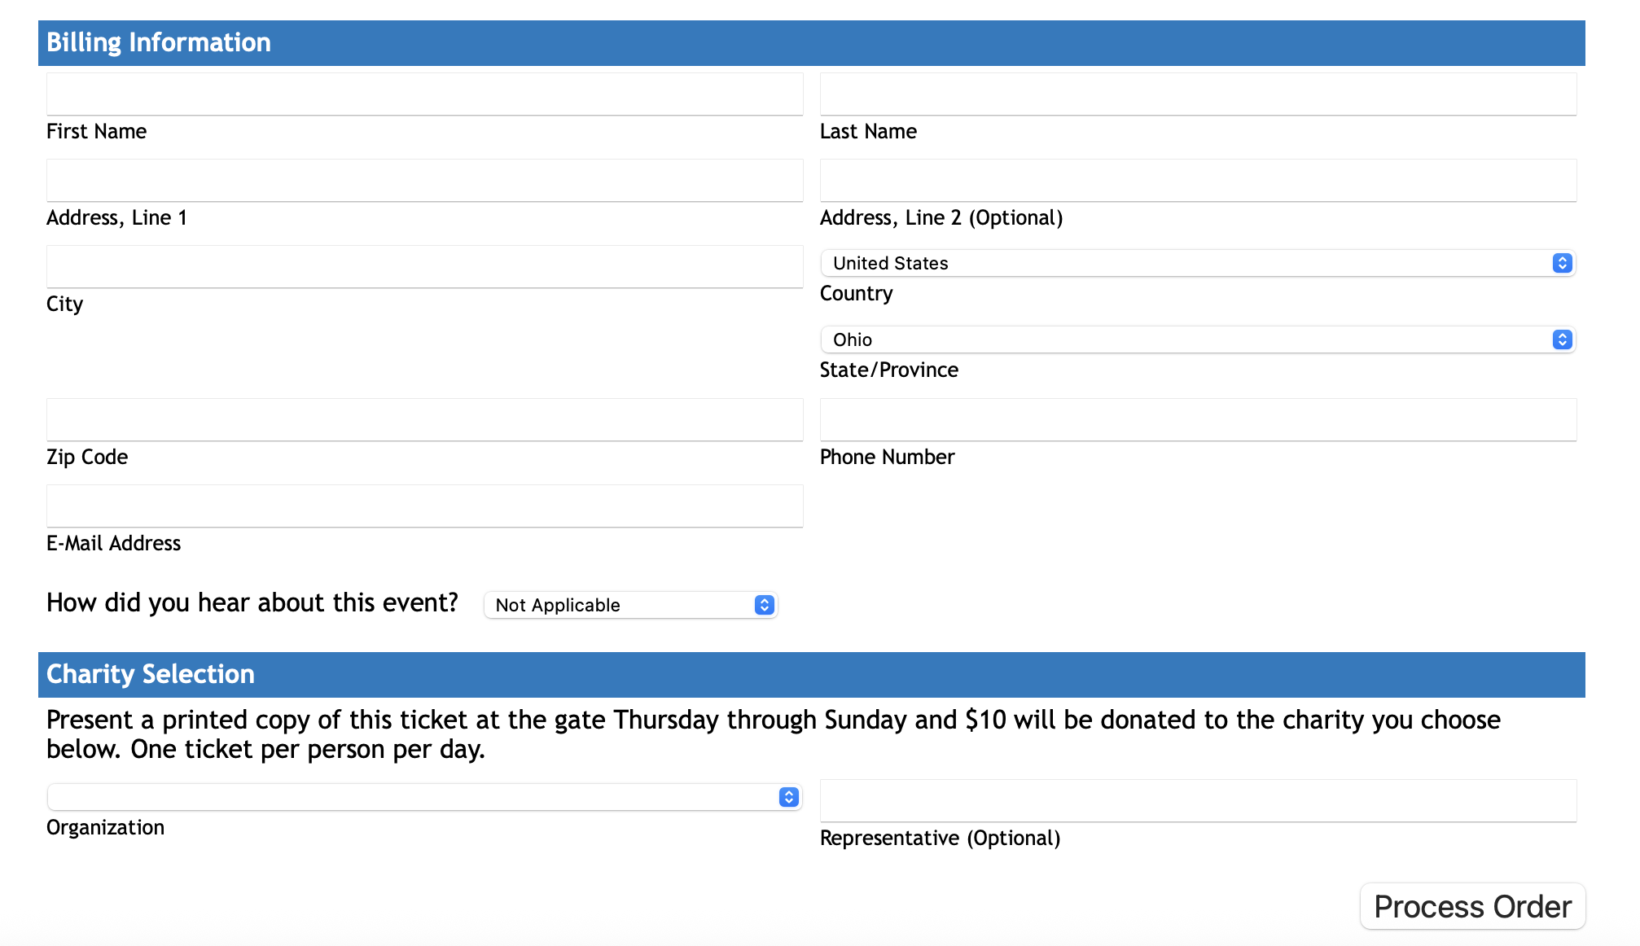Open the Country dropdown showing United States
1640x946 pixels.
pos(1189,263)
